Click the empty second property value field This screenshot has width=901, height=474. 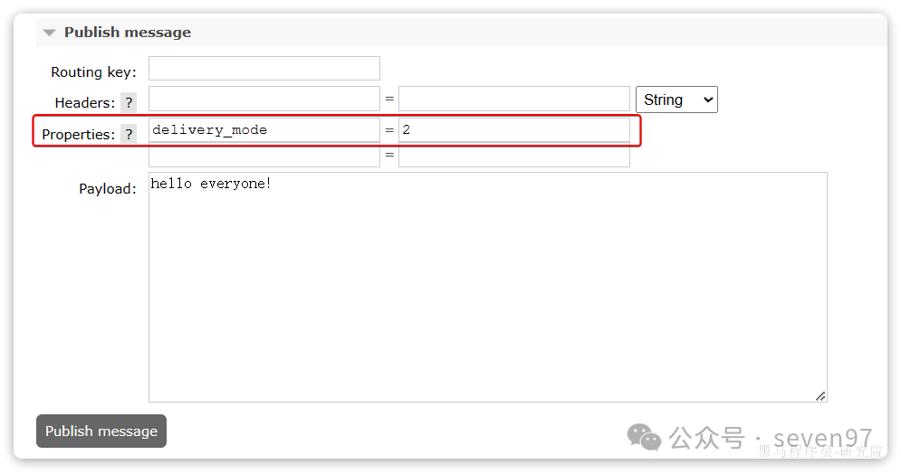pos(514,155)
